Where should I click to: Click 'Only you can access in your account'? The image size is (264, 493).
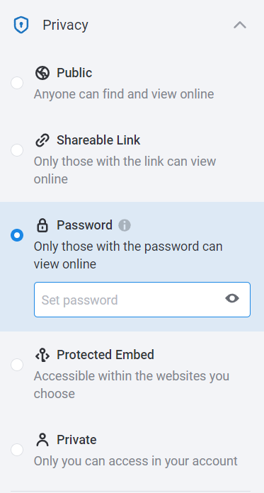(135, 461)
